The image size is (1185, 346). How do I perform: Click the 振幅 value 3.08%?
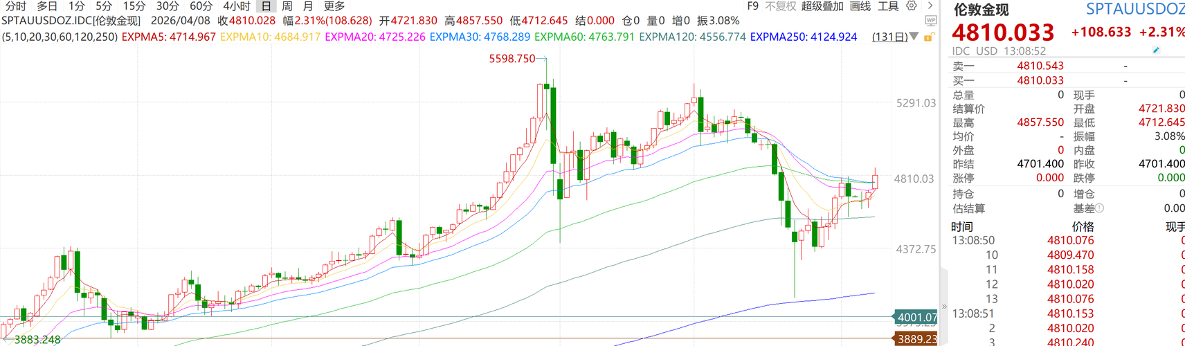click(x=1169, y=136)
